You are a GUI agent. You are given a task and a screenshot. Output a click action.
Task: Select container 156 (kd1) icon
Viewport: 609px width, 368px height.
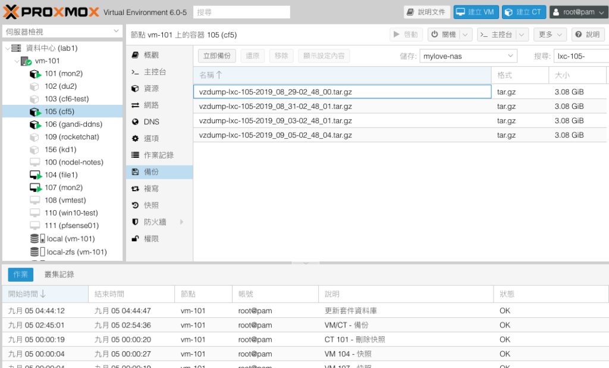(x=34, y=150)
